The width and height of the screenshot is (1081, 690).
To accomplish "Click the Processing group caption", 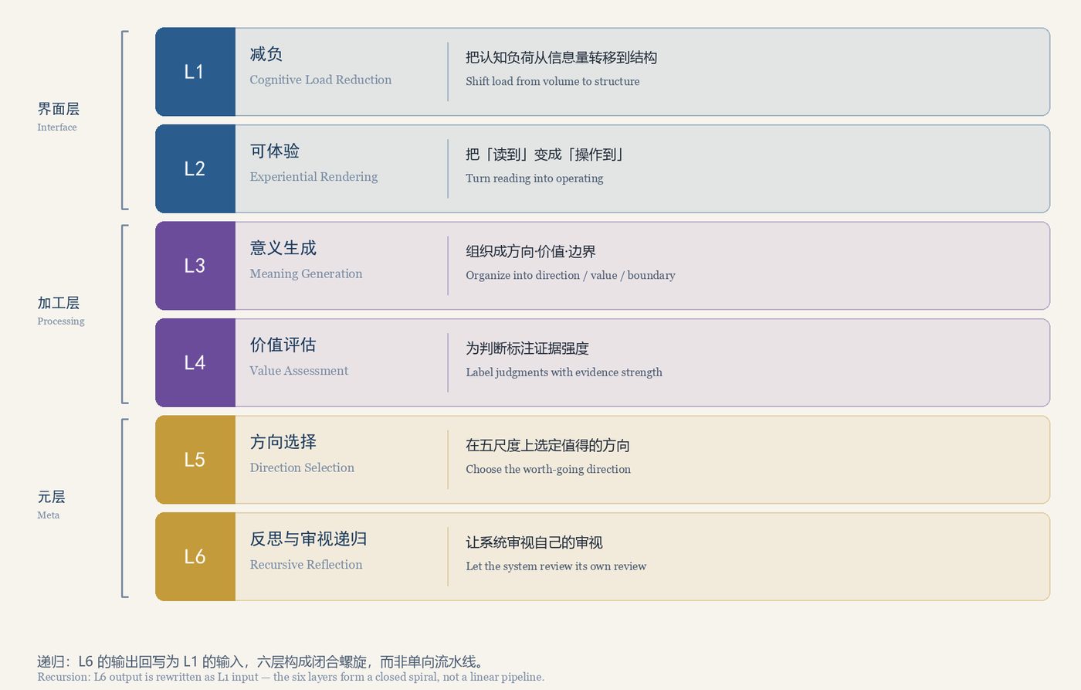I will [x=61, y=321].
